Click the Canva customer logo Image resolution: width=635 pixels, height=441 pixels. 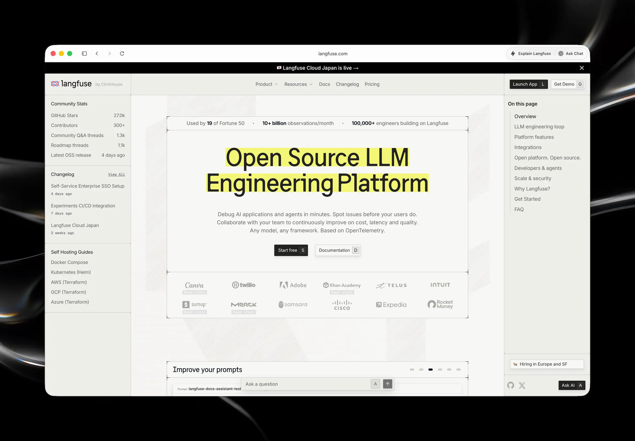(194, 285)
